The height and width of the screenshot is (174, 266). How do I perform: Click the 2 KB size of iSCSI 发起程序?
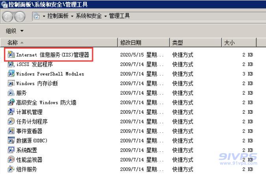coord(248,65)
